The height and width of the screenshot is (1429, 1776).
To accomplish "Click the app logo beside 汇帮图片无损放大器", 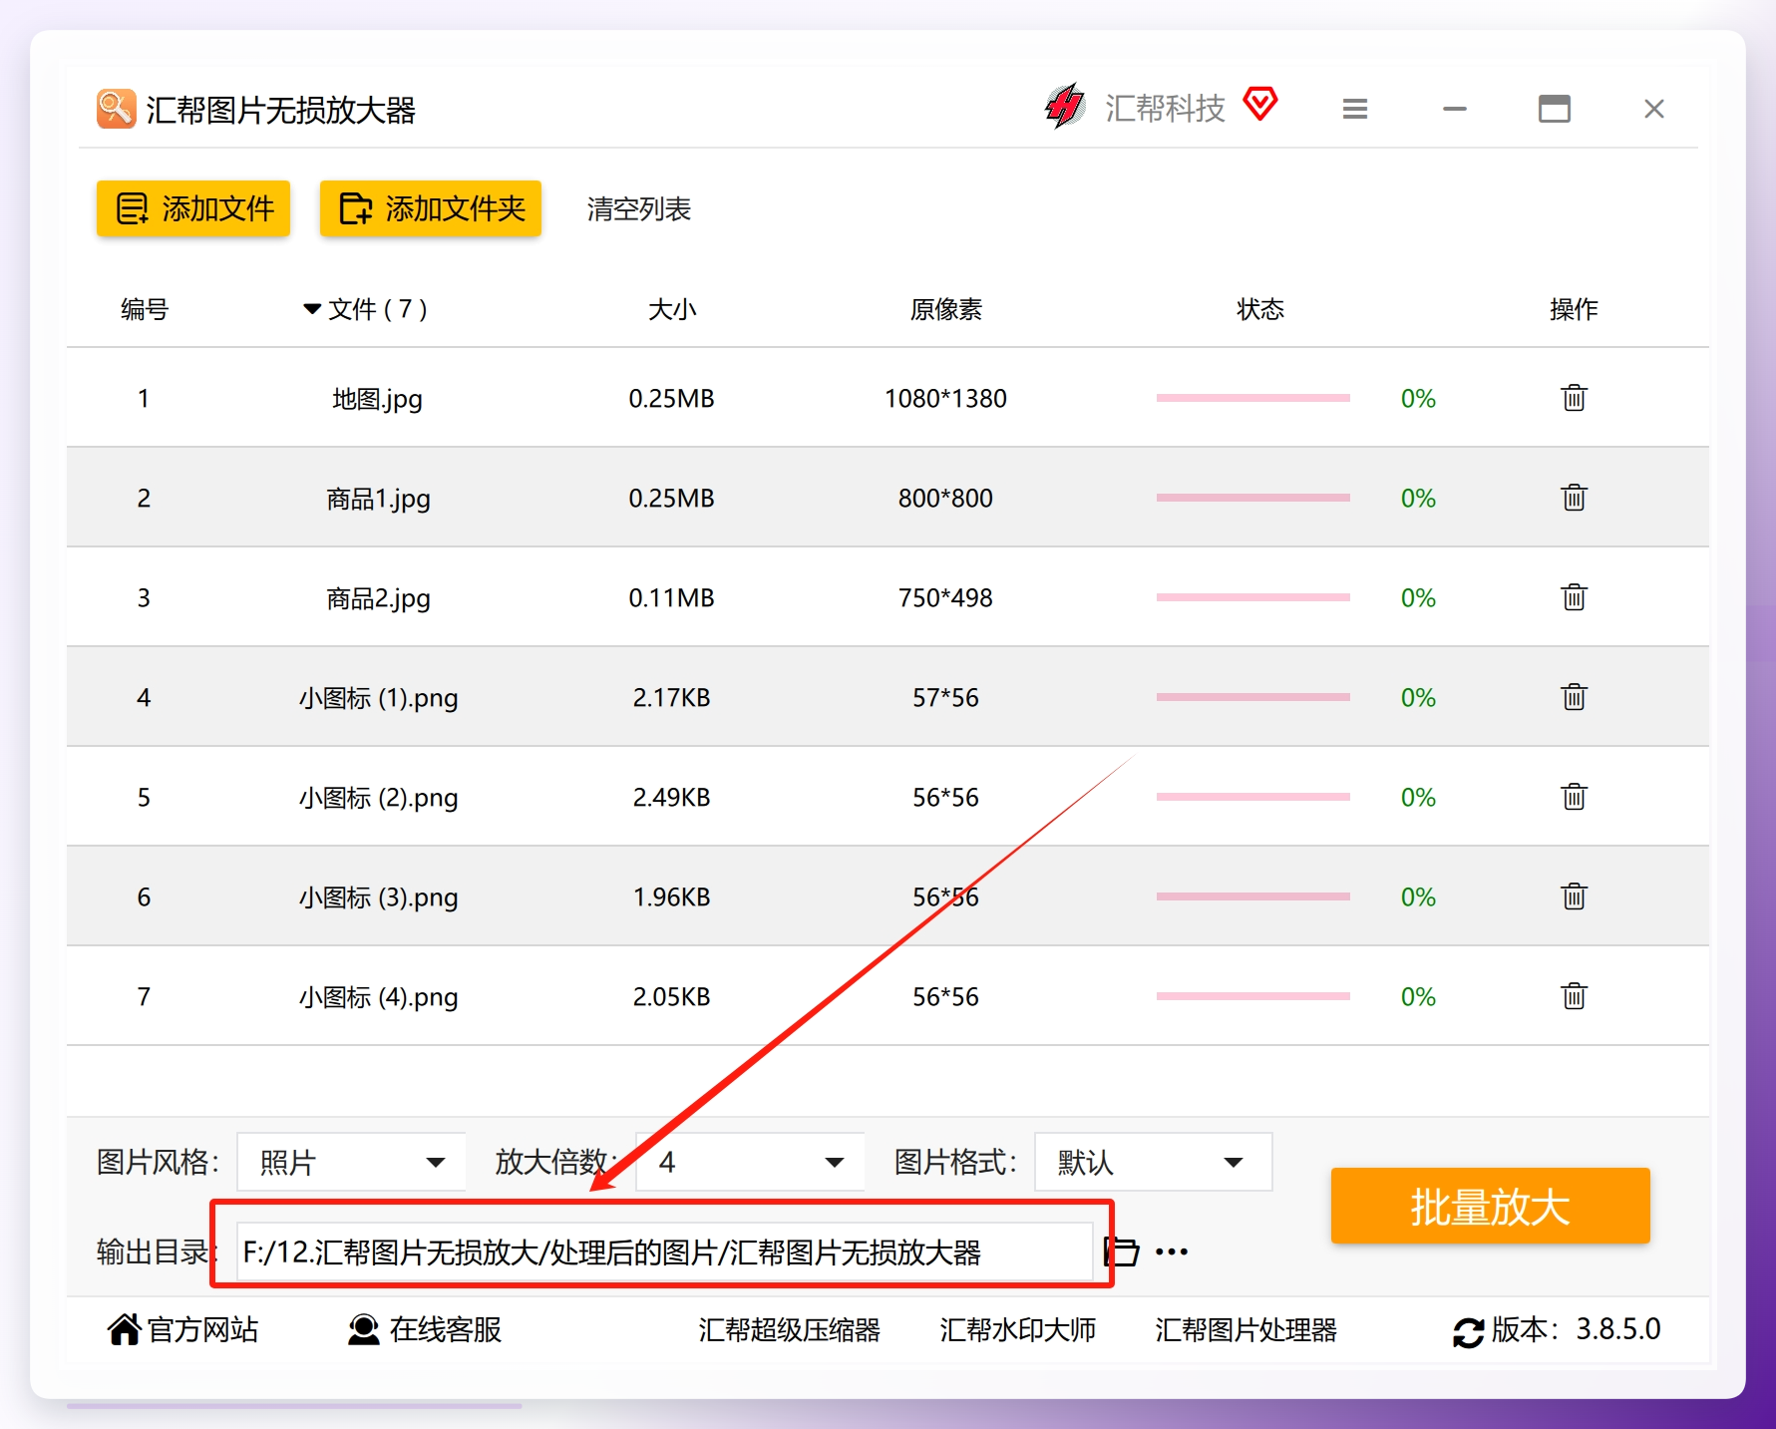I will [116, 109].
